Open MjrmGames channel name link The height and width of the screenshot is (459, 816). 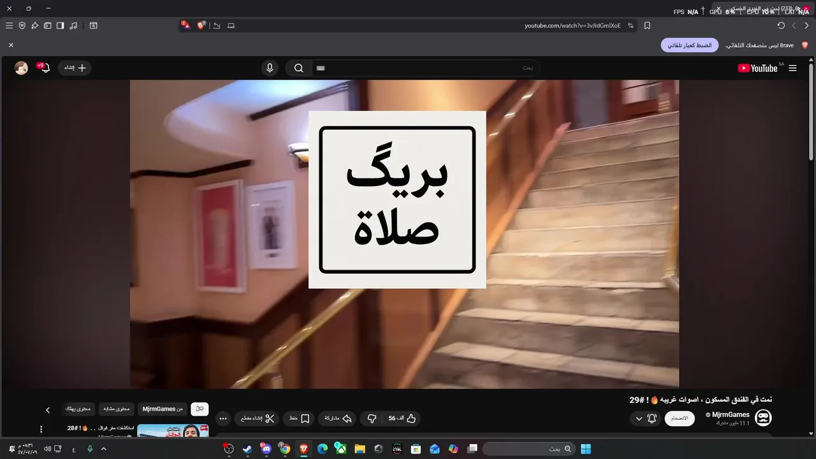(x=731, y=415)
